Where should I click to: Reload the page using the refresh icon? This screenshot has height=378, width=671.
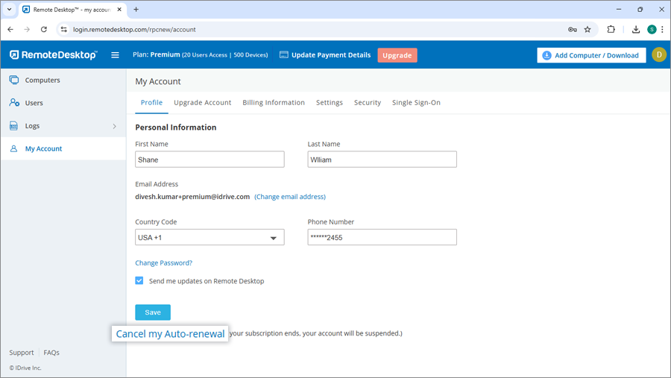44,30
